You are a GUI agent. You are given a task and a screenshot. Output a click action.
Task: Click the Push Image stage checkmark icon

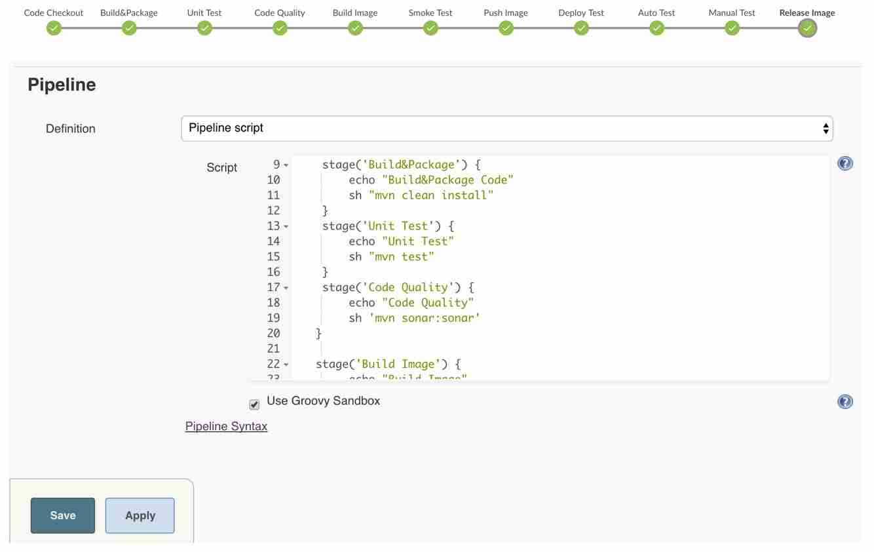506,28
